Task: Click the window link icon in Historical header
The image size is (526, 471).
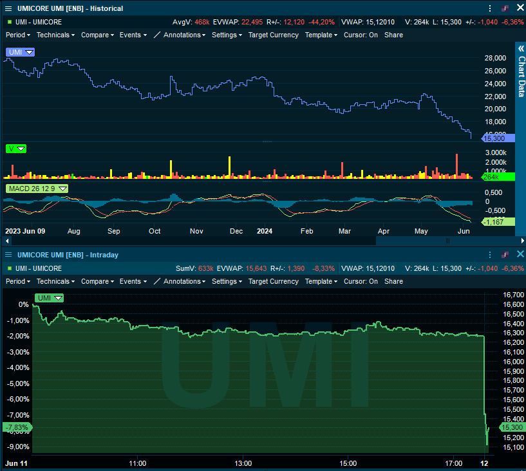Action: [505, 8]
